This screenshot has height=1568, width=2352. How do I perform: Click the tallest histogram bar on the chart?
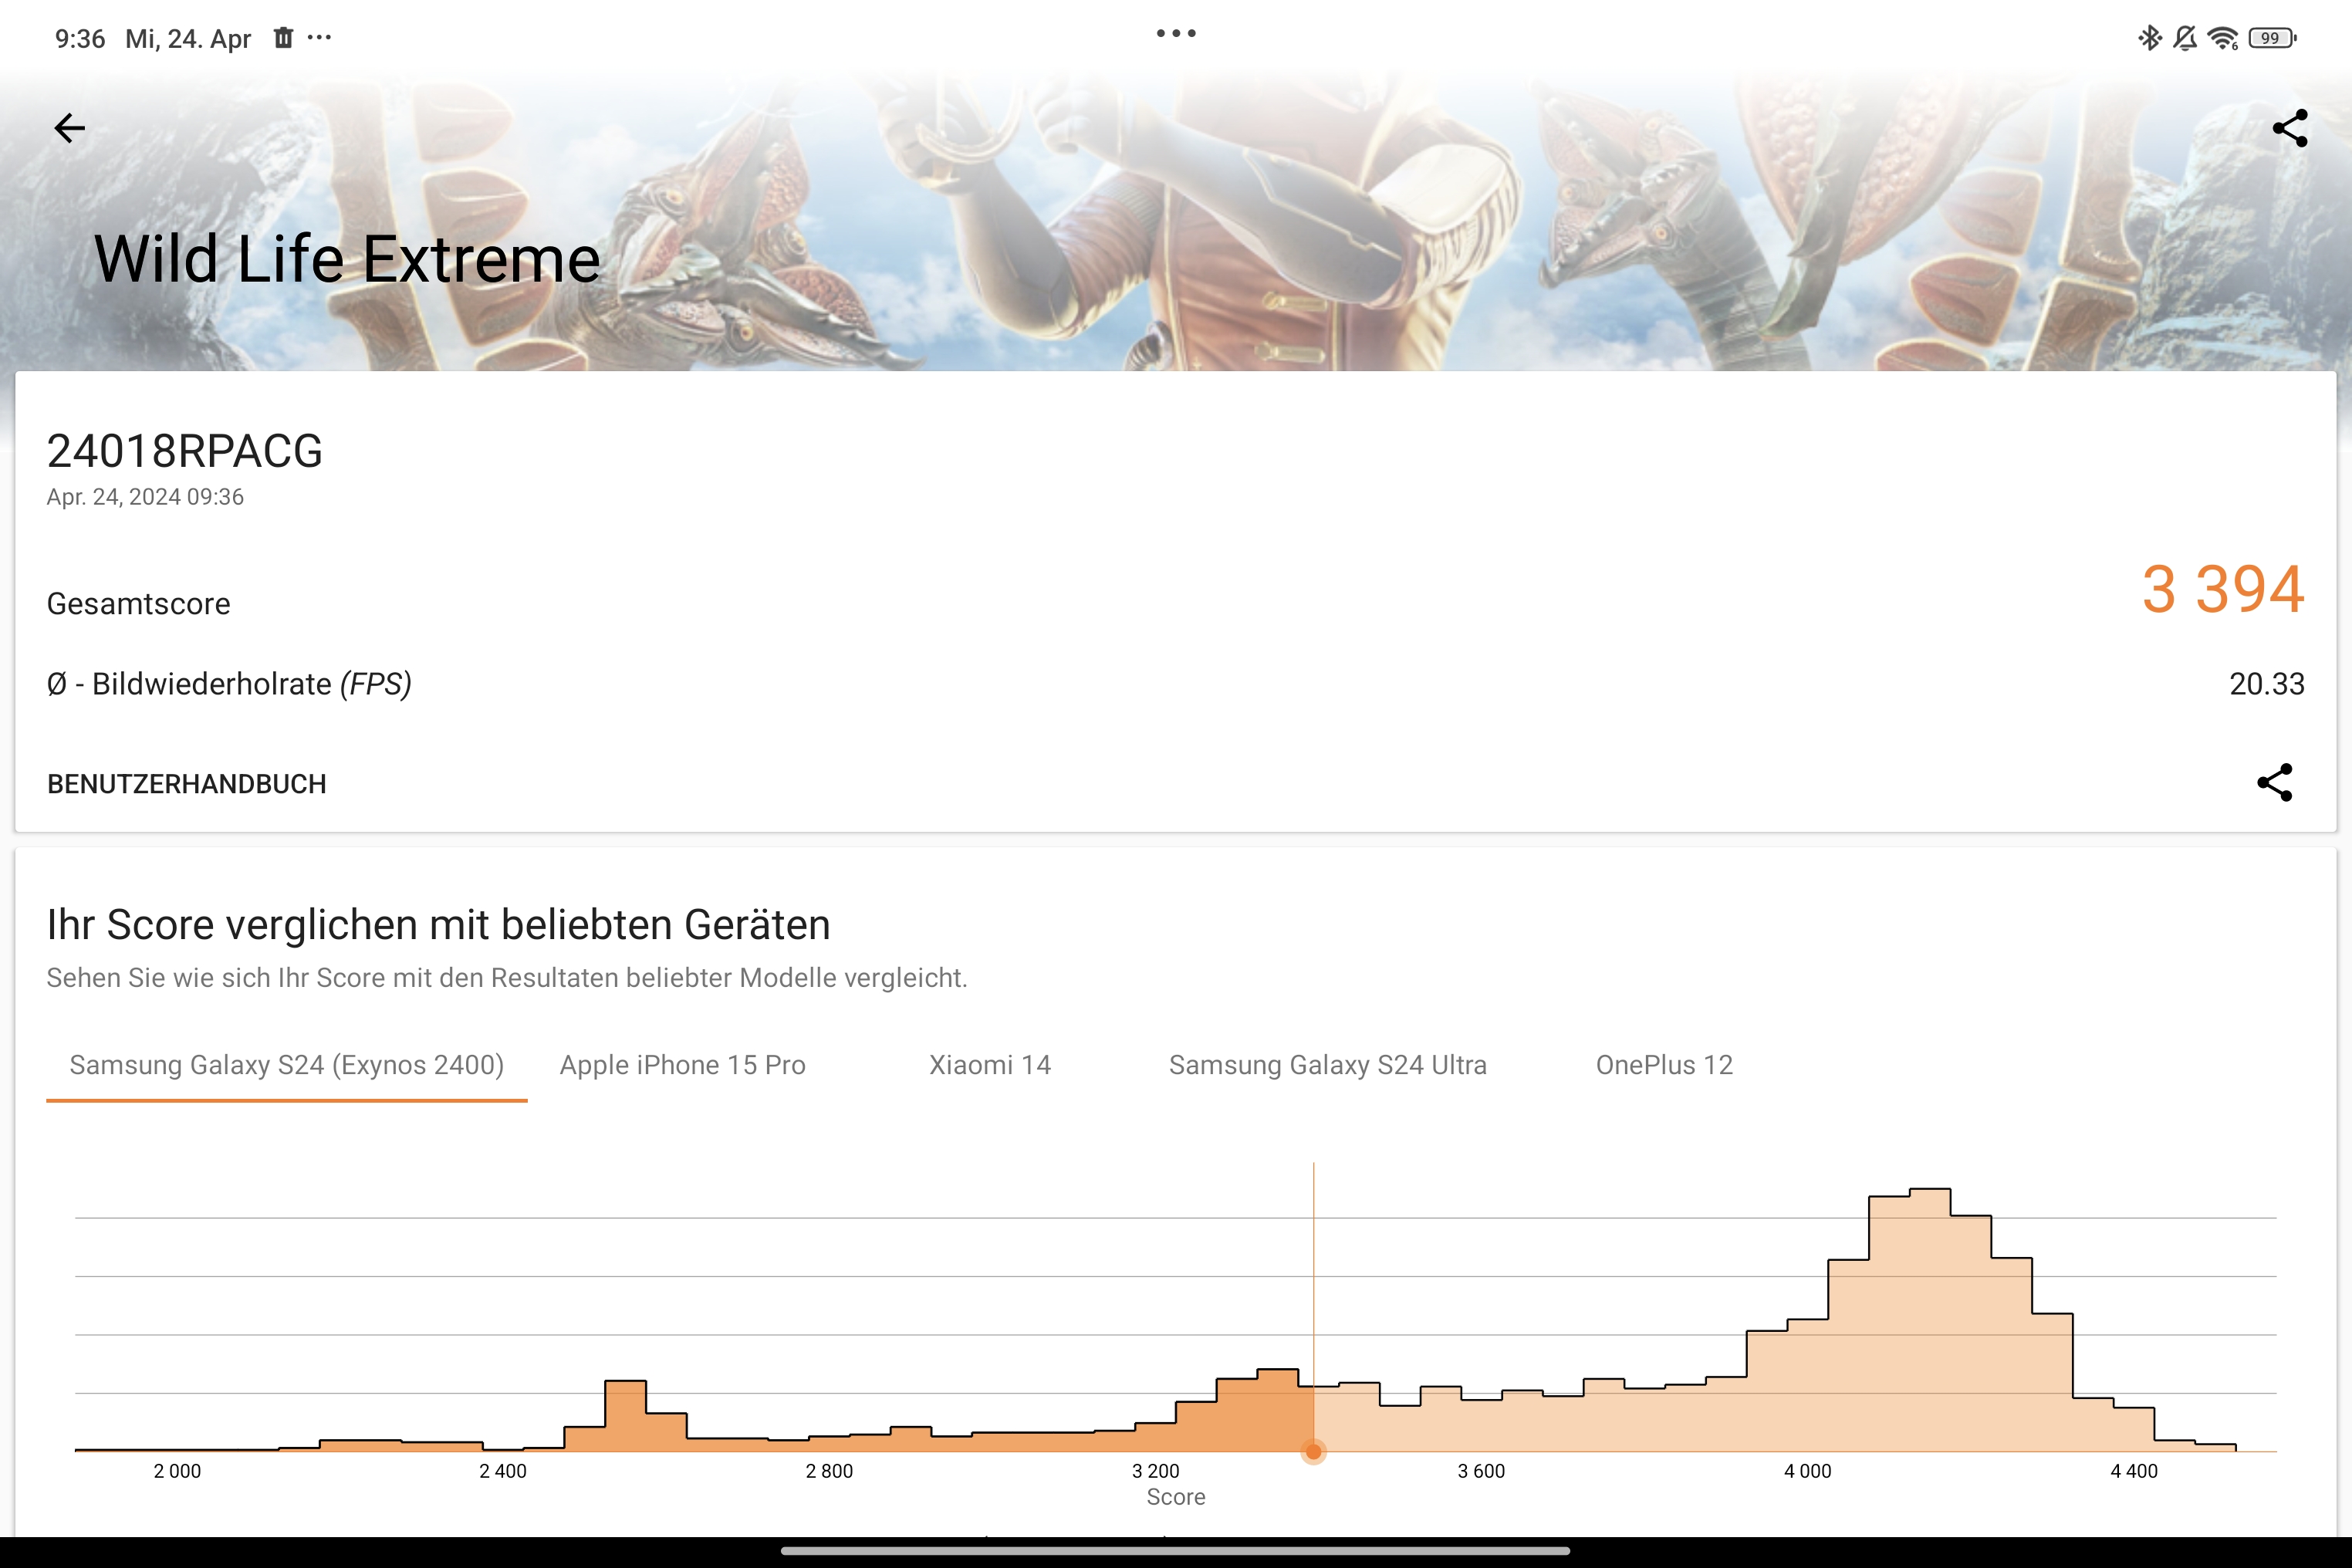[x=1929, y=1319]
